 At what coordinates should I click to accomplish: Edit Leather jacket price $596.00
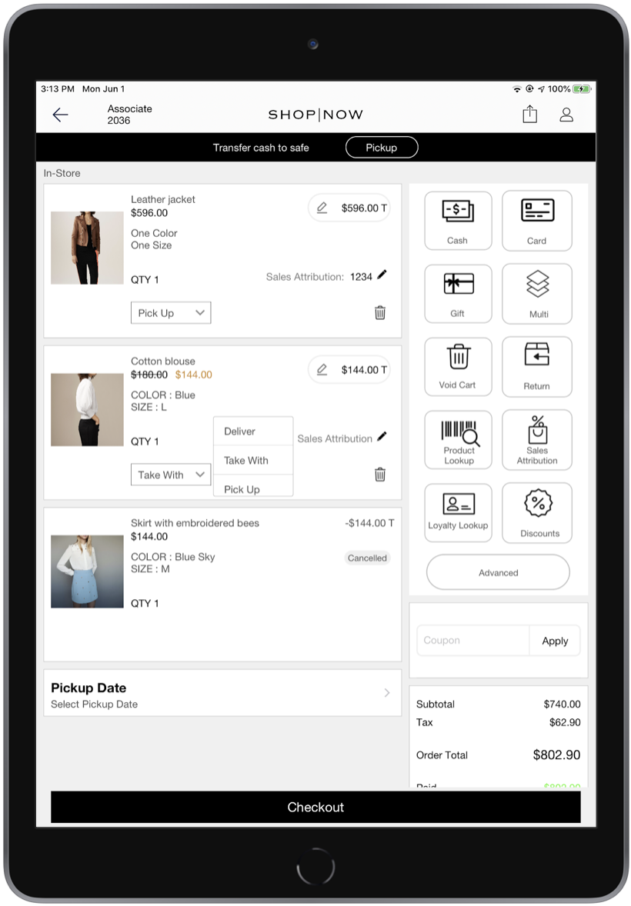pyautogui.click(x=349, y=208)
